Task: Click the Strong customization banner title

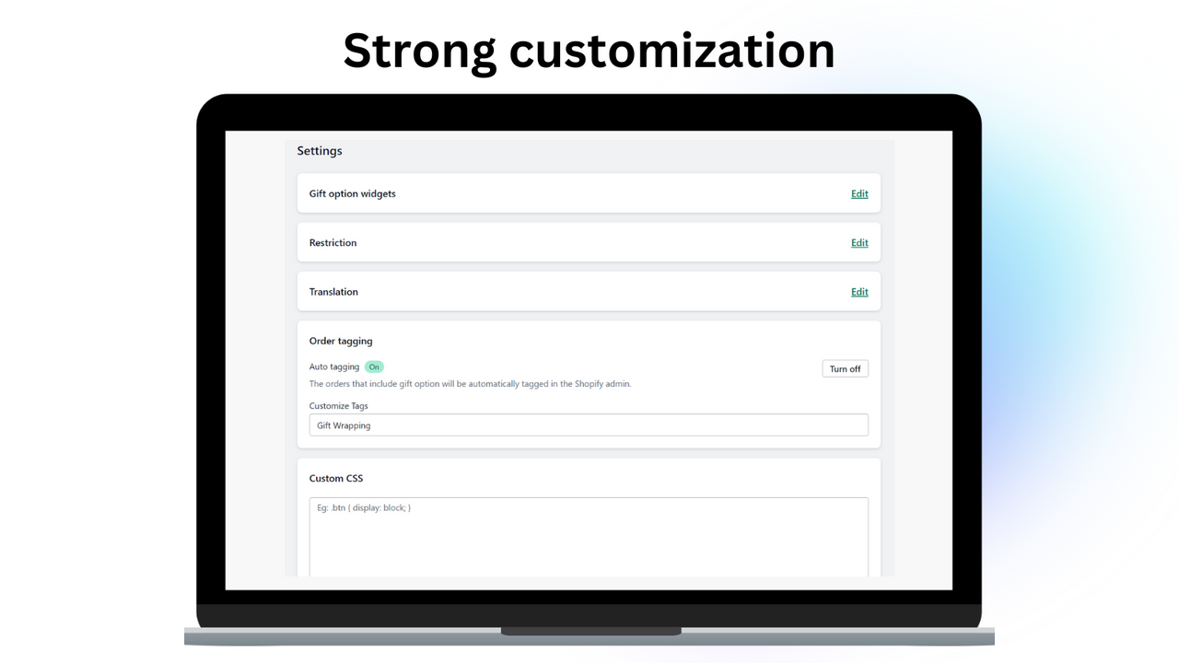Action: [589, 50]
